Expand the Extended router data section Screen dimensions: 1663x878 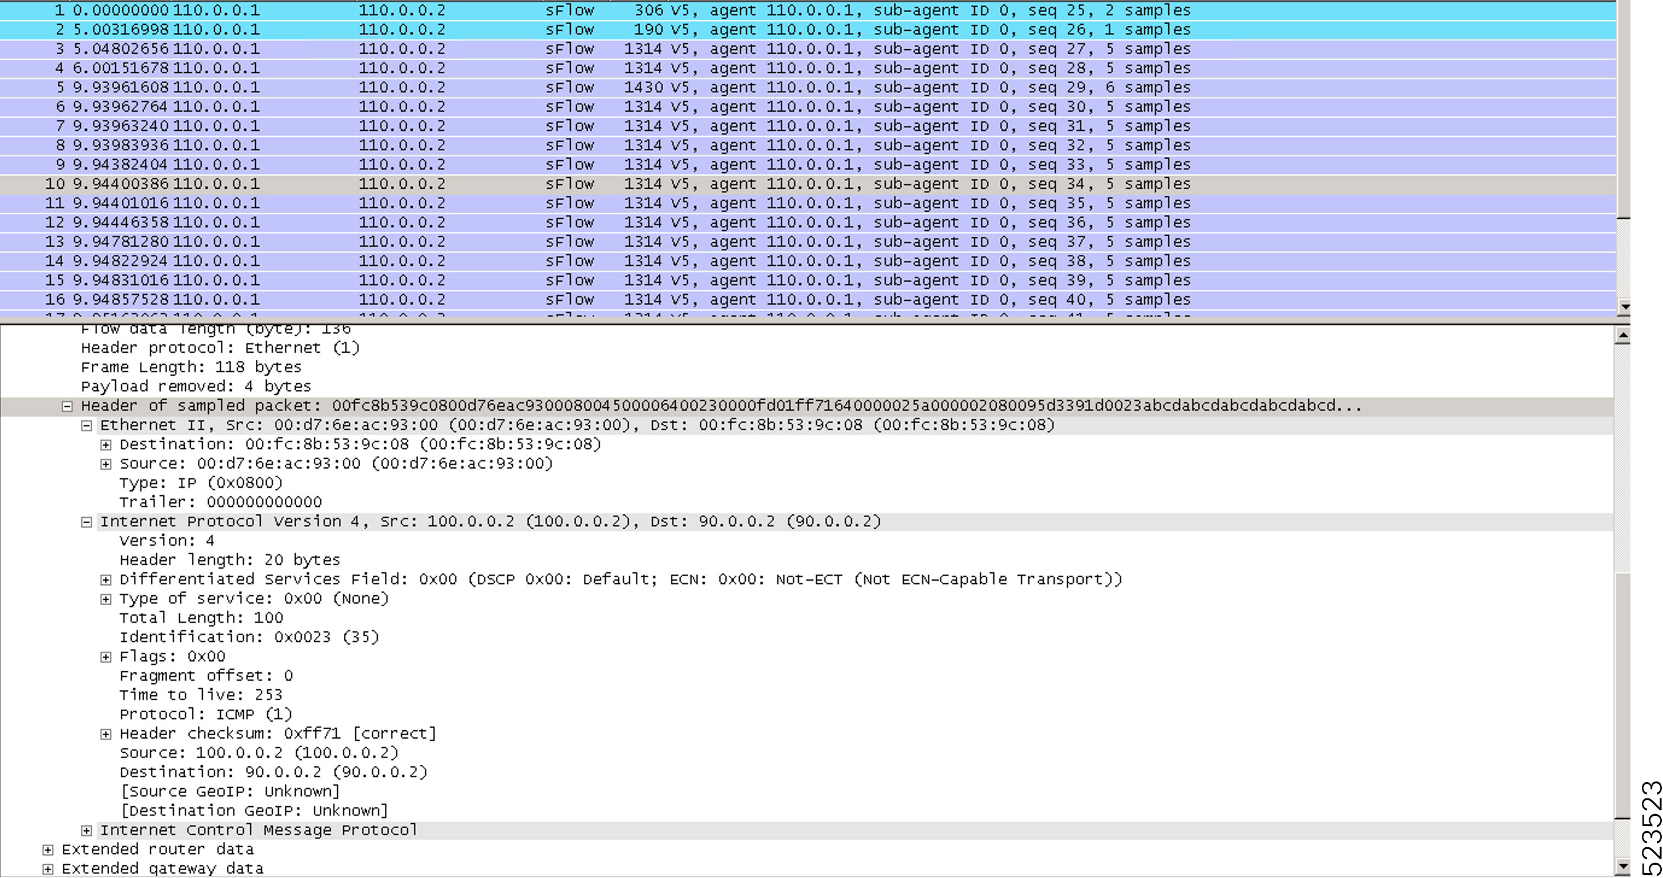tap(48, 850)
